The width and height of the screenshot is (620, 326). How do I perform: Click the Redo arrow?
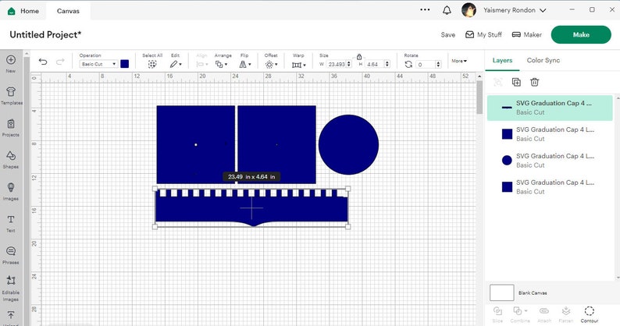[60, 62]
